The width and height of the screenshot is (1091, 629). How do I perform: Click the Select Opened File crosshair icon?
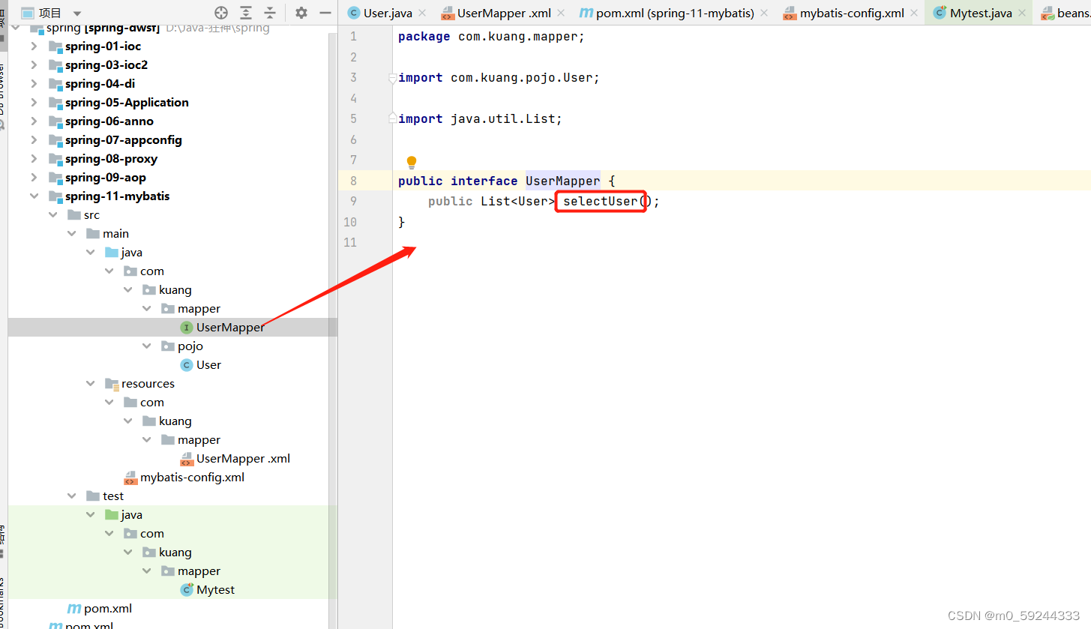[220, 13]
